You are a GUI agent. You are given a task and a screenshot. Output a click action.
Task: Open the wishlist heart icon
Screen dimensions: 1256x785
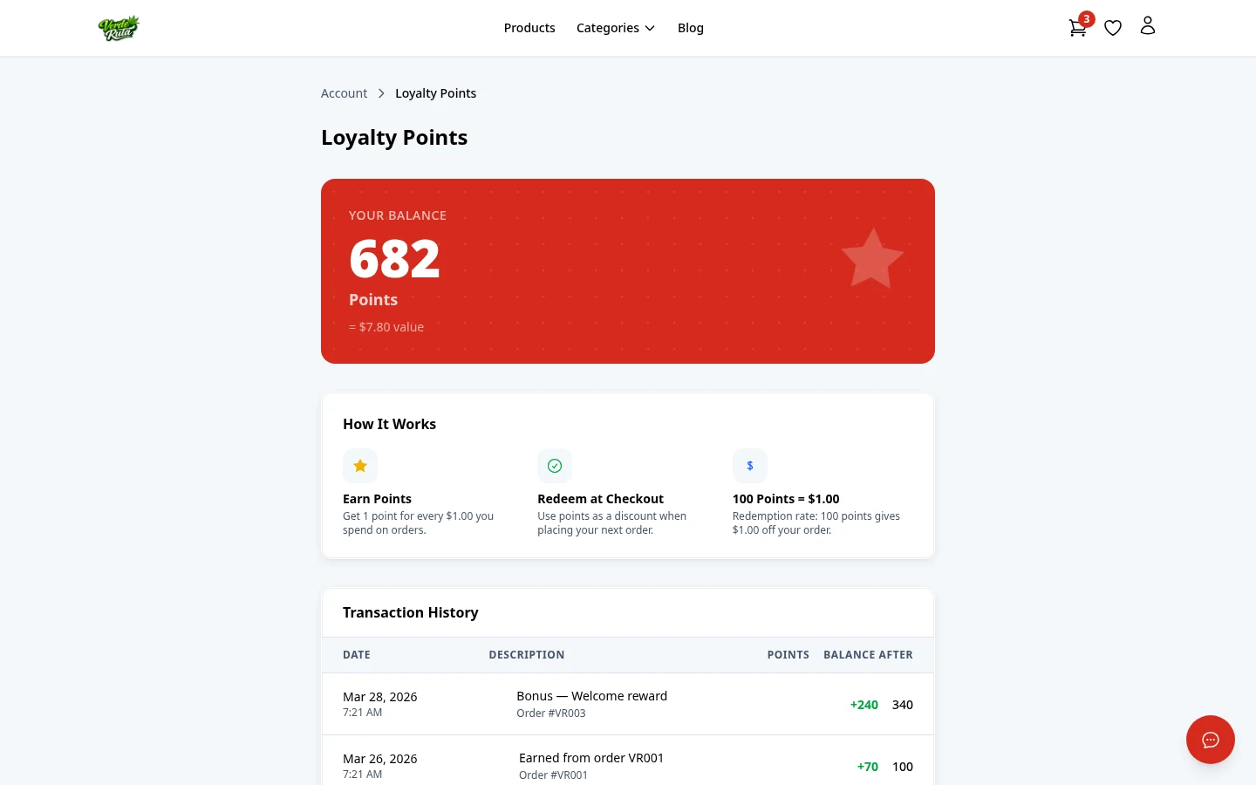pyautogui.click(x=1113, y=27)
